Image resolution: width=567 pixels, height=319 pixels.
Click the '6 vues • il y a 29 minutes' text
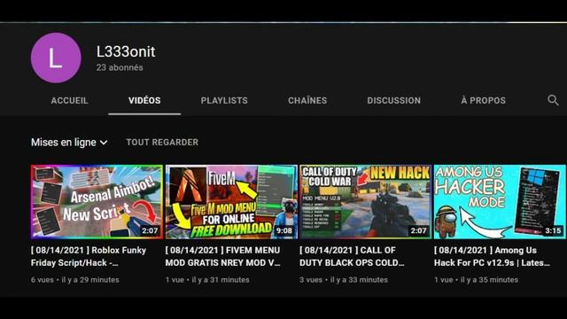point(74,280)
